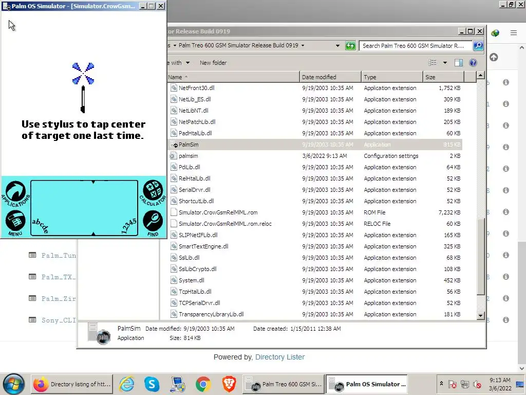Click the SslLib.dll file icon

tap(174, 258)
